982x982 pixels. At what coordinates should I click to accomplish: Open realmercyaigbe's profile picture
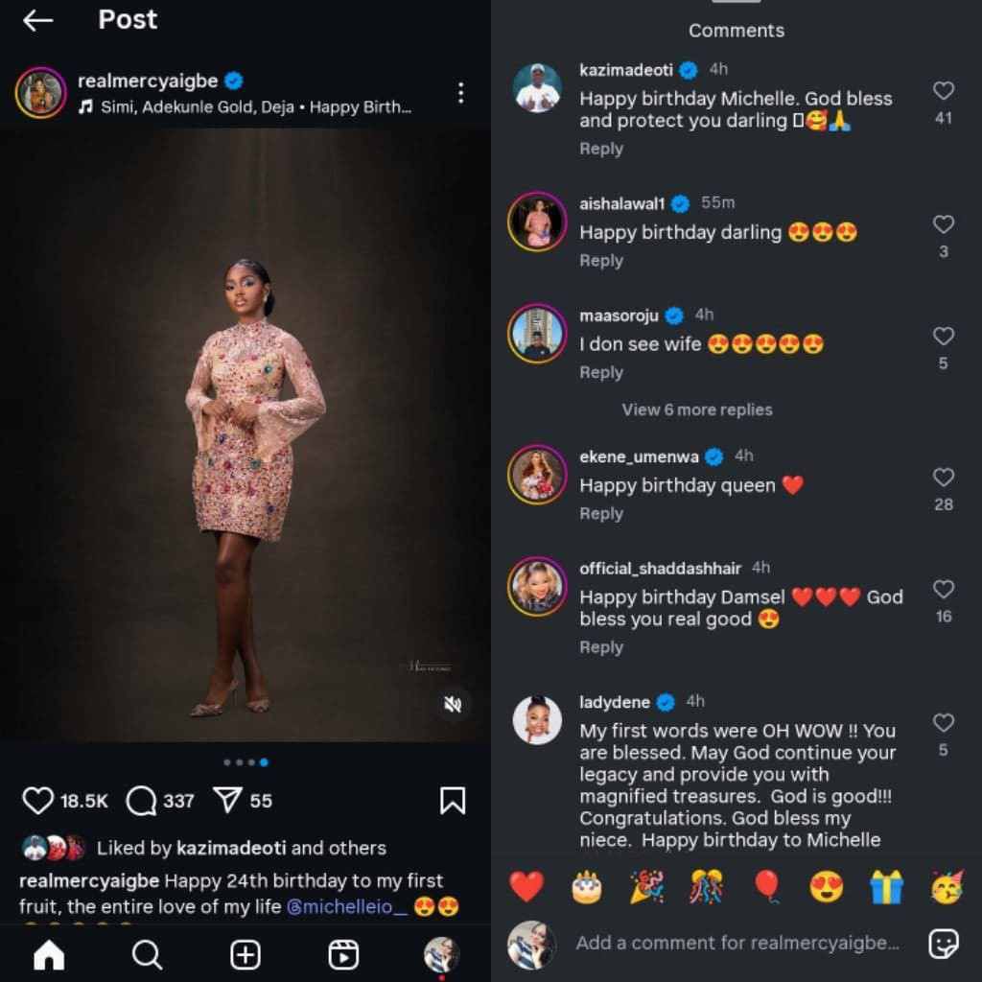[x=40, y=93]
